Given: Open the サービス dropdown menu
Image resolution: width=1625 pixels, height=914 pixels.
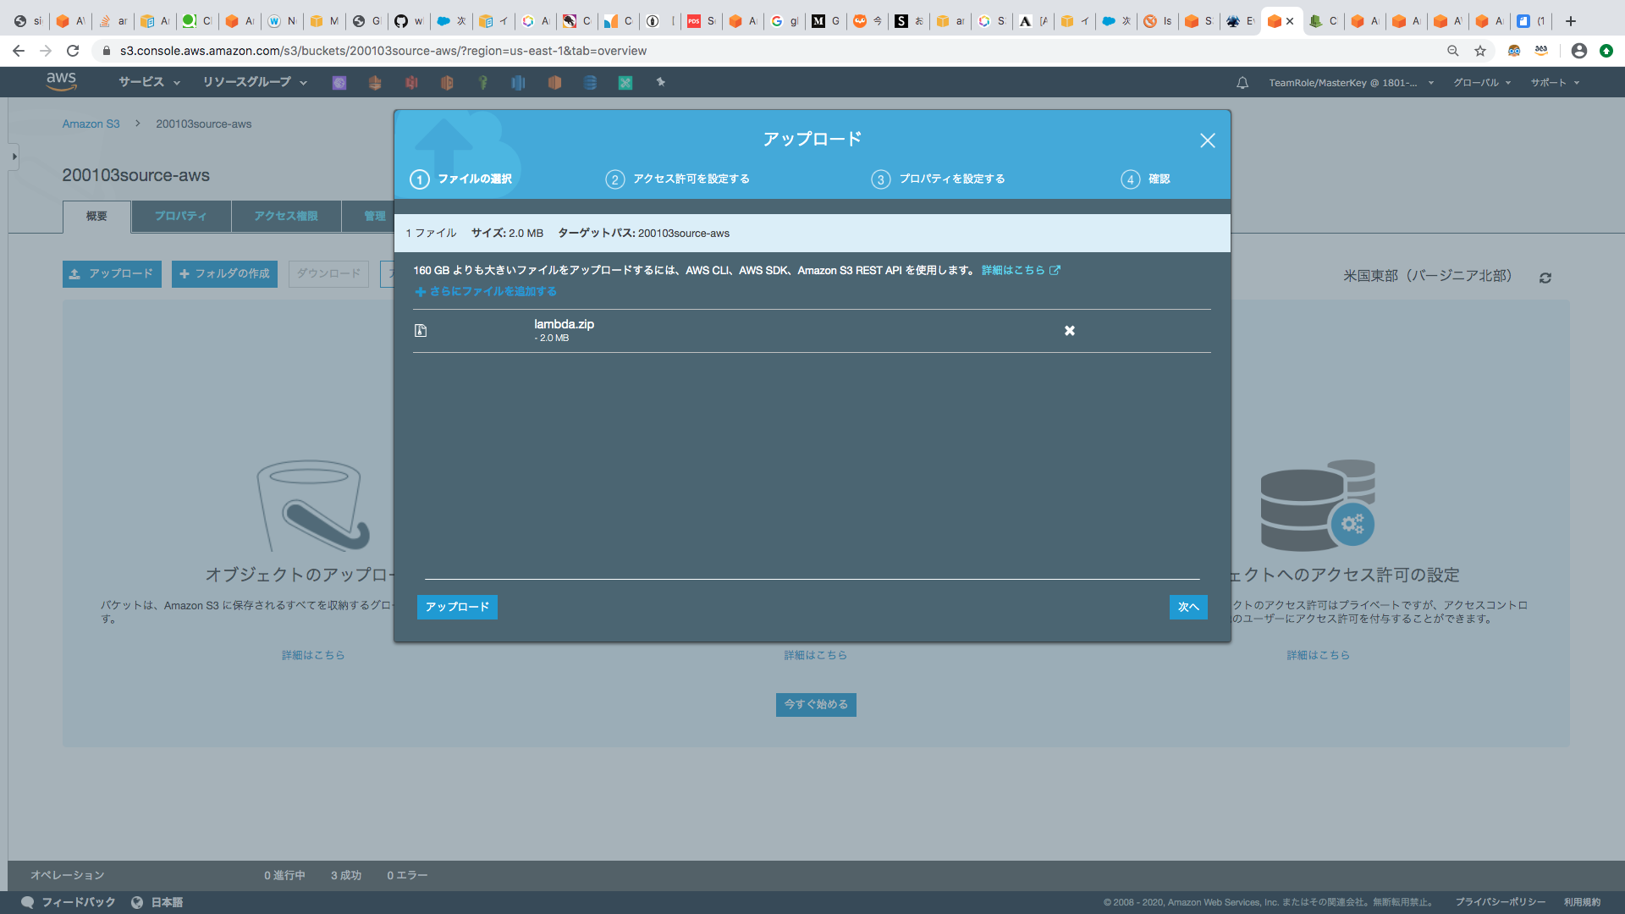Looking at the screenshot, I should tap(150, 82).
